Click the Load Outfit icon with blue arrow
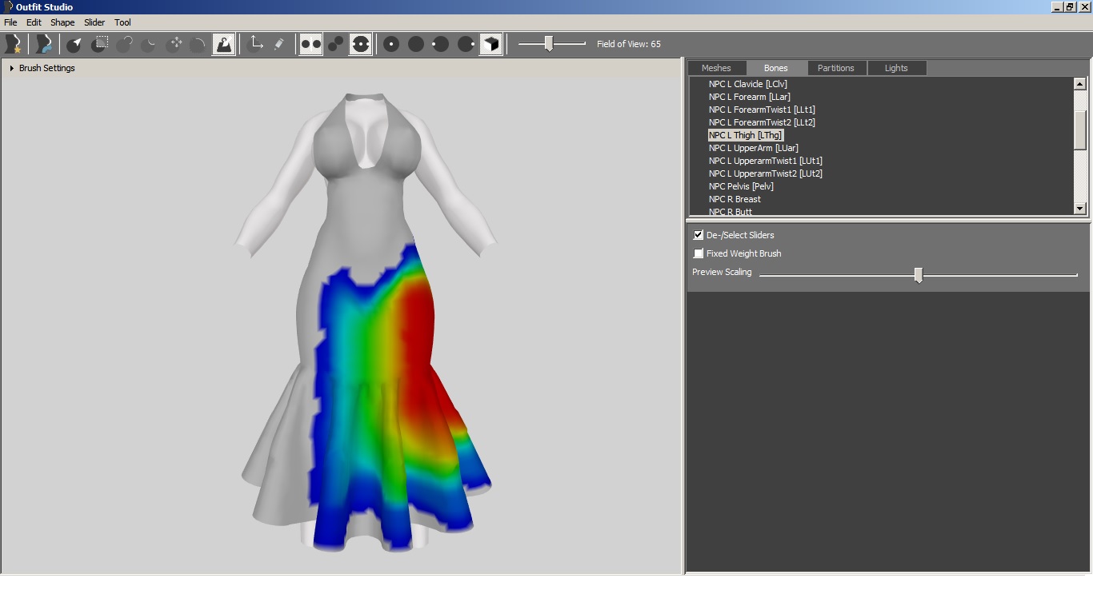 43,44
